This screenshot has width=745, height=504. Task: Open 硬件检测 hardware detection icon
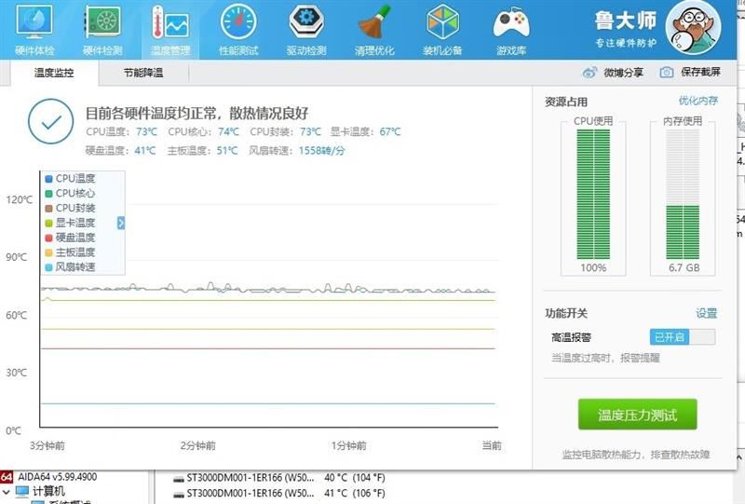coord(102,21)
